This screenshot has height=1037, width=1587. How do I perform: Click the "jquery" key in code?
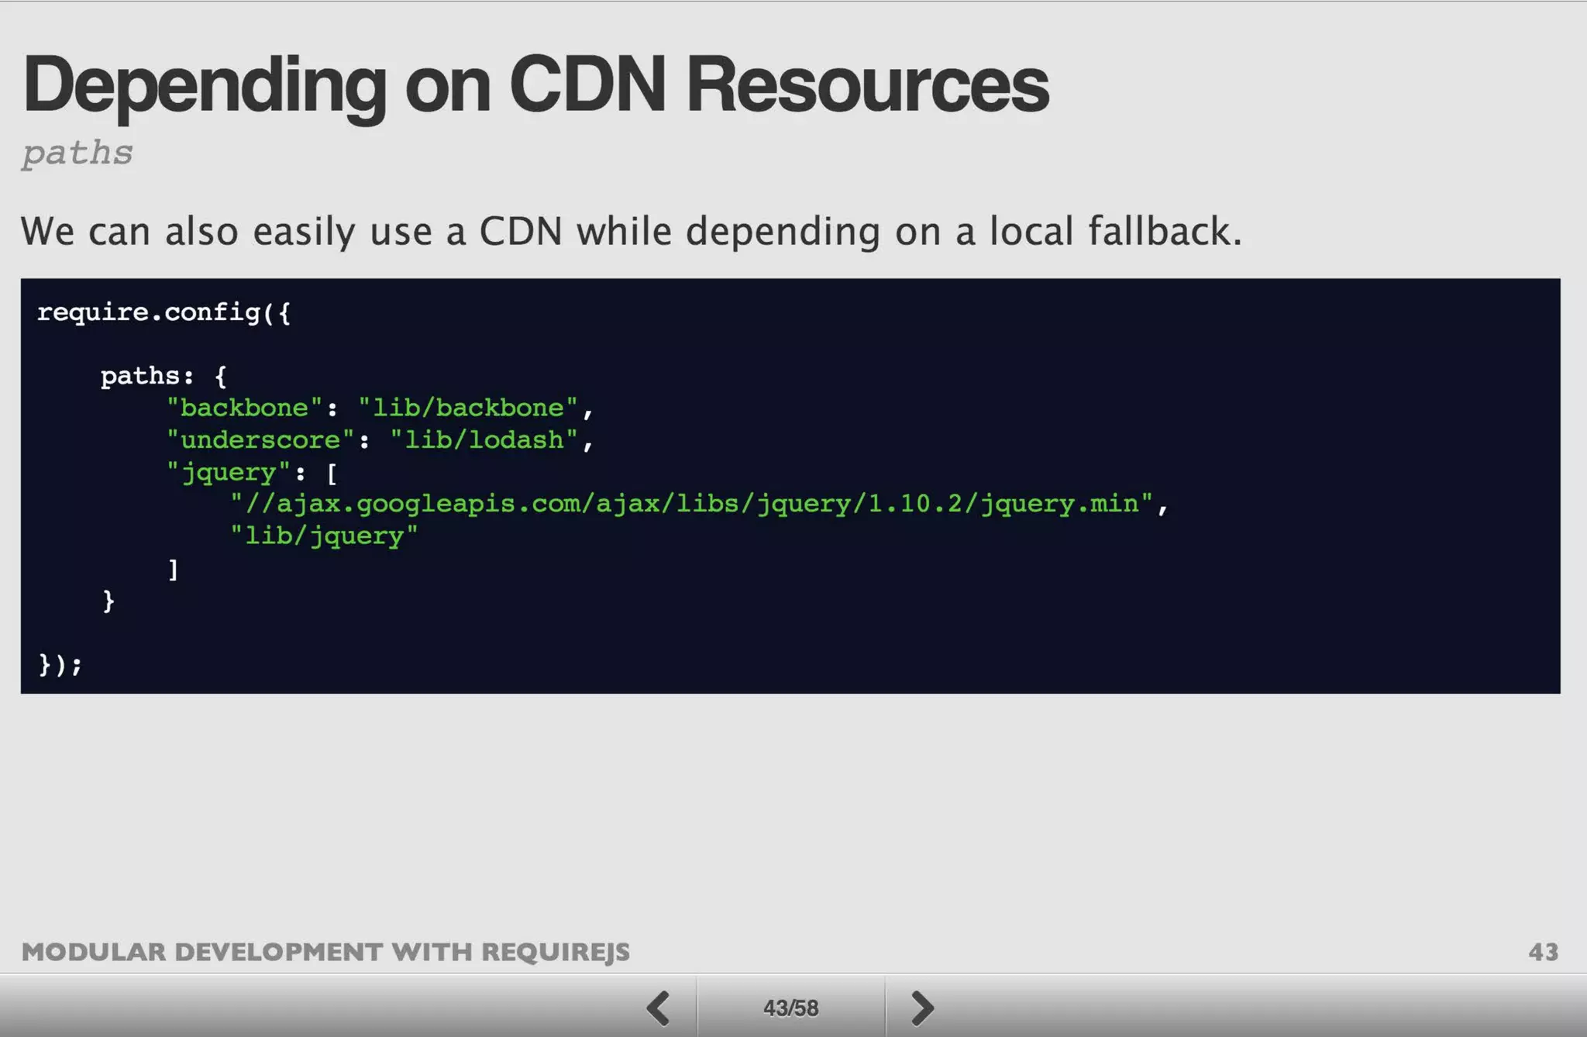point(229,472)
